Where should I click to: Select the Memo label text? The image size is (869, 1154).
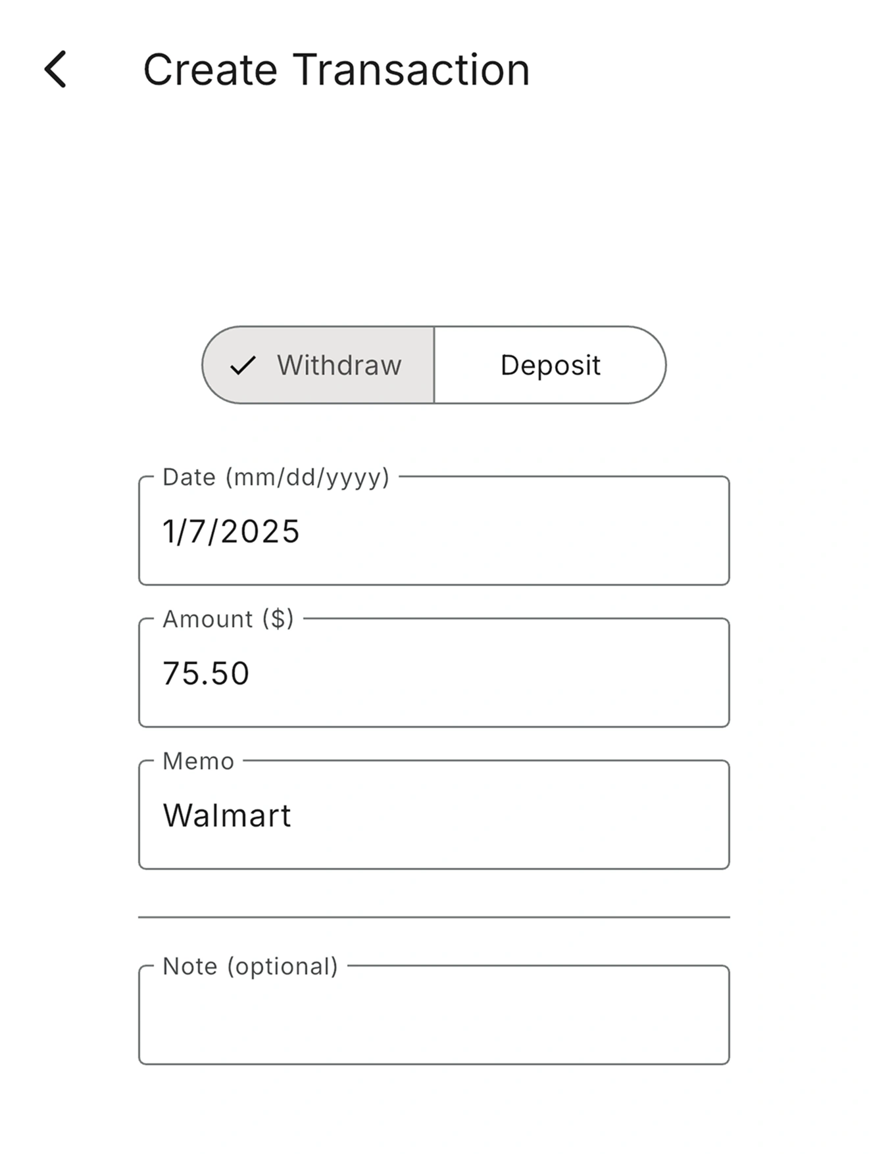point(196,761)
